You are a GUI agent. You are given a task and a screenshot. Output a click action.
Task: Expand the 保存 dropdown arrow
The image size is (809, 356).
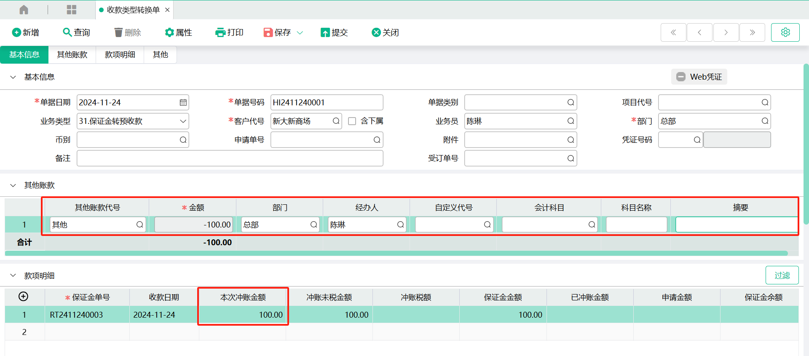tap(300, 32)
